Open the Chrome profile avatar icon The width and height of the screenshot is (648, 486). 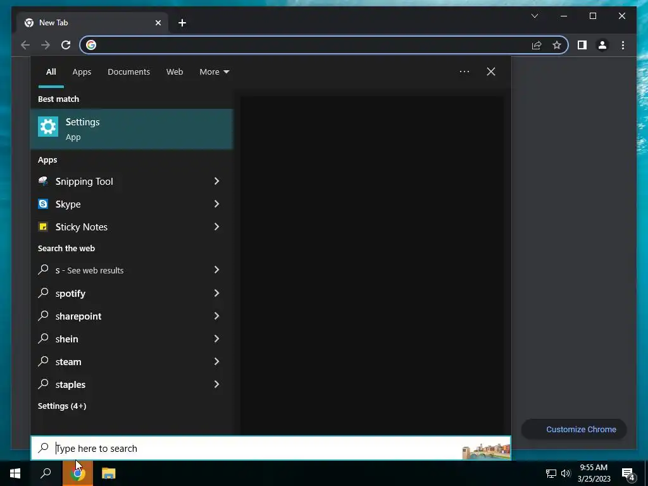tap(602, 45)
